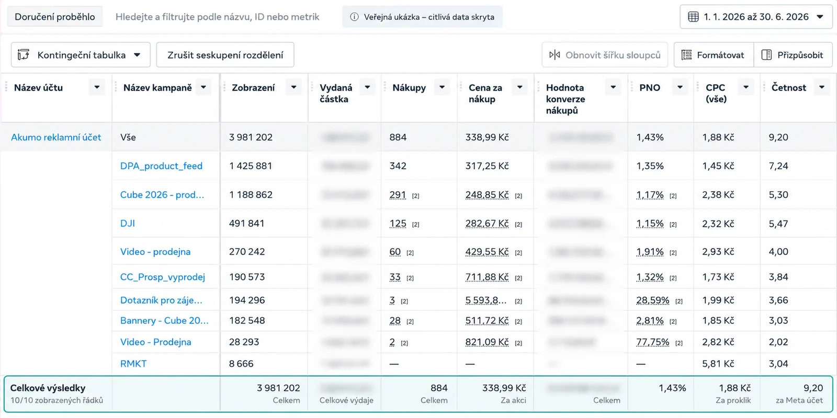Click the column width reset icon
The height and width of the screenshot is (418, 837).
(x=555, y=55)
